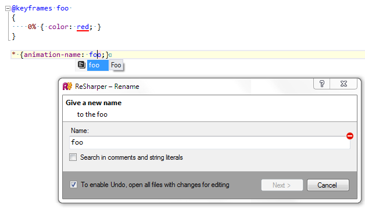
Task: Close the ReSharper Rename dialog
Action: pos(343,84)
